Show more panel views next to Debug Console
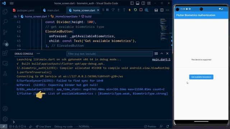 [38, 53]
